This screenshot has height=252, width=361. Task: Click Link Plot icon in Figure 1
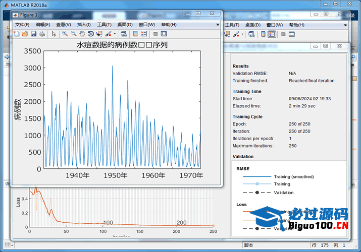click(x=124, y=34)
